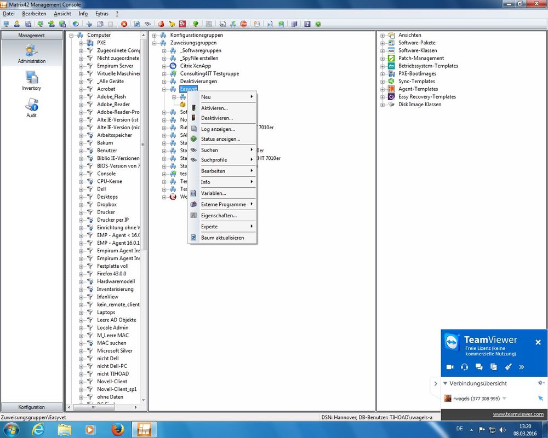The width and height of the screenshot is (548, 438).
Task: Open the Inventory section in sidebar
Action: click(x=31, y=81)
